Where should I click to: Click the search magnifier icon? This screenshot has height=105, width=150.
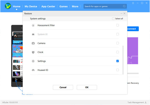tap(124, 6)
